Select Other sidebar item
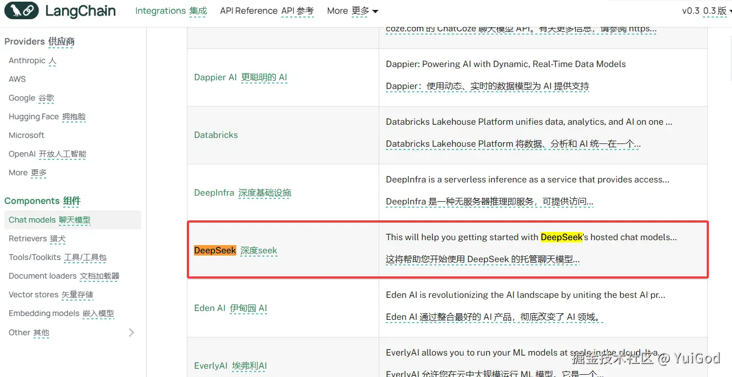Image resolution: width=732 pixels, height=377 pixels. [x=29, y=332]
